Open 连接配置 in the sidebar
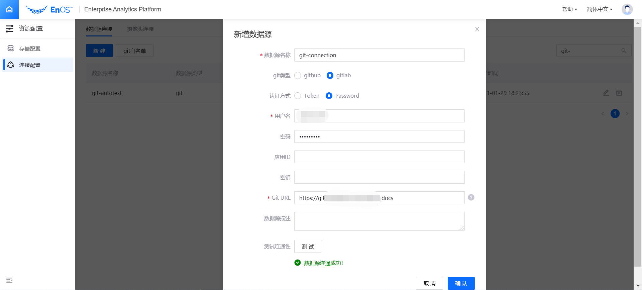 point(37,65)
